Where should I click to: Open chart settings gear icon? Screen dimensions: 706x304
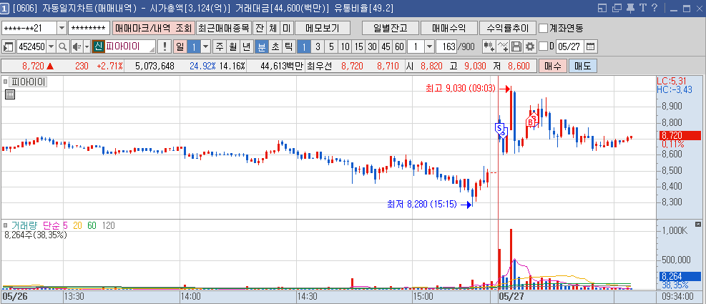[x=529, y=46]
